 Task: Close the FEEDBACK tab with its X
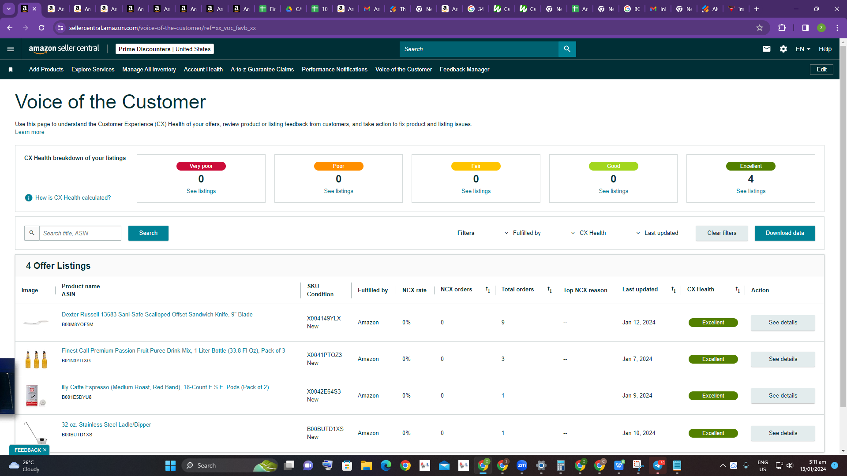click(45, 450)
